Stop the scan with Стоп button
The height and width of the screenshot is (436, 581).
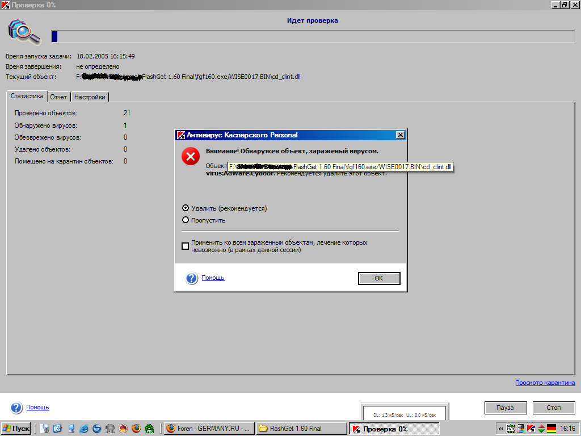pos(554,408)
